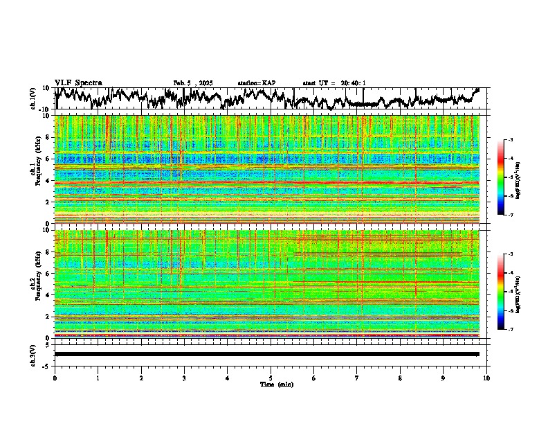
Task: Click the '10' tick on the time axis
Action: click(486, 378)
